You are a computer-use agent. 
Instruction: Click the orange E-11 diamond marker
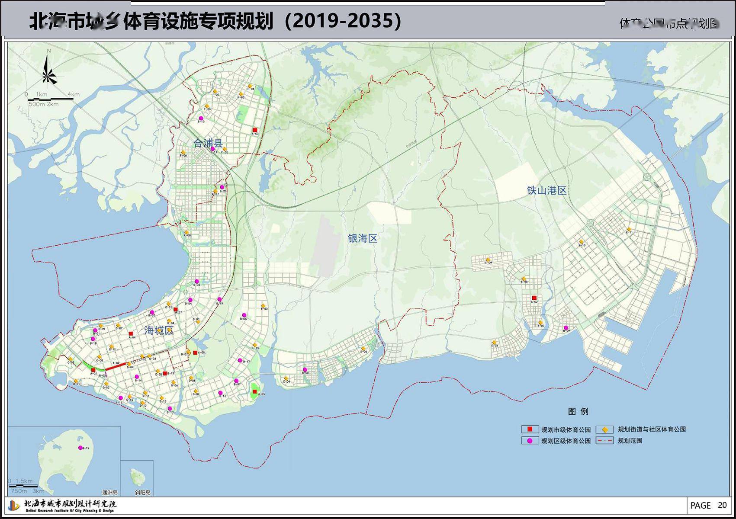pyautogui.click(x=628, y=229)
